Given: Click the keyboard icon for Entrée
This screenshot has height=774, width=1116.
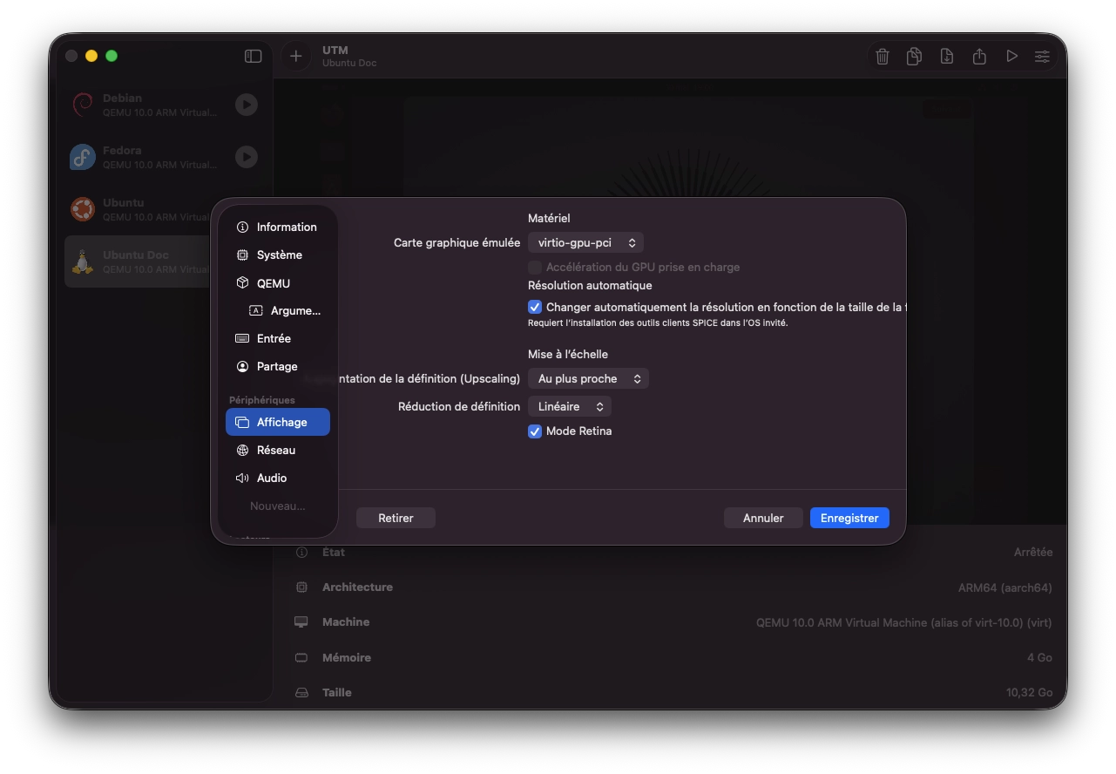Looking at the screenshot, I should (x=242, y=339).
